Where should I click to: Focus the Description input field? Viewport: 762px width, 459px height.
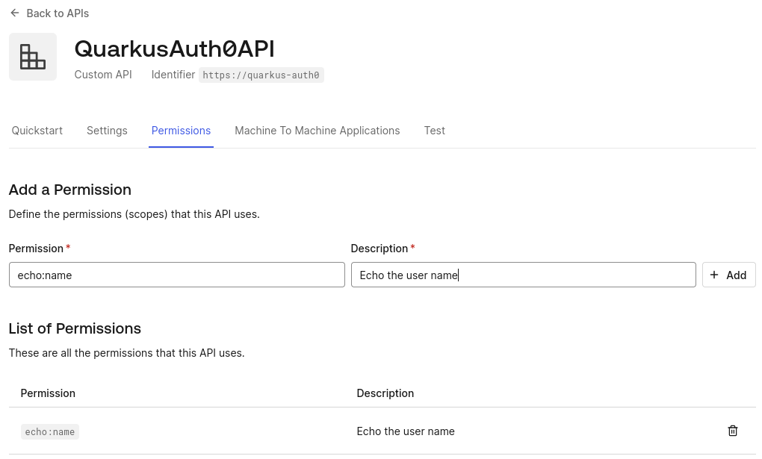[x=524, y=275]
